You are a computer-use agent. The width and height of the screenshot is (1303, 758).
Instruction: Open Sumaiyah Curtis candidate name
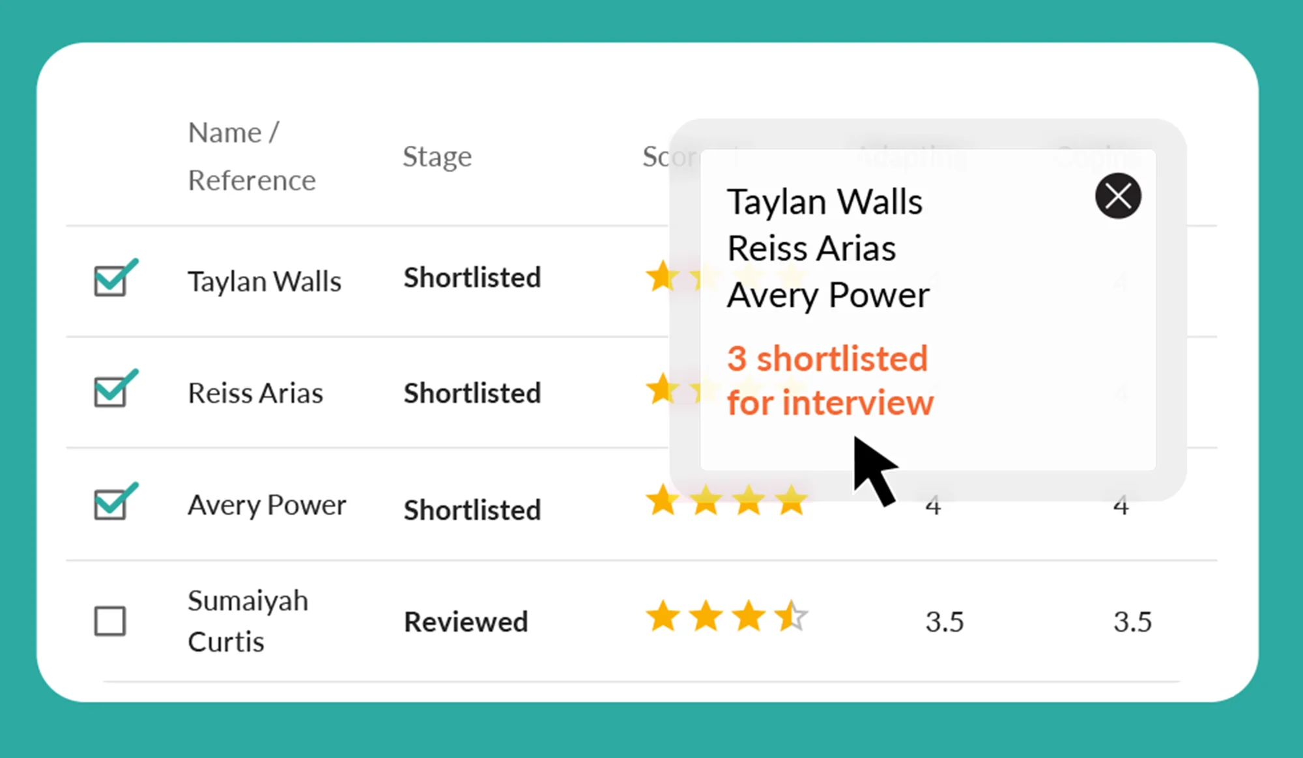click(x=248, y=621)
